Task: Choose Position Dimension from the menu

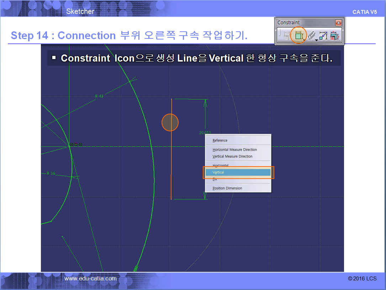Action: (x=227, y=188)
